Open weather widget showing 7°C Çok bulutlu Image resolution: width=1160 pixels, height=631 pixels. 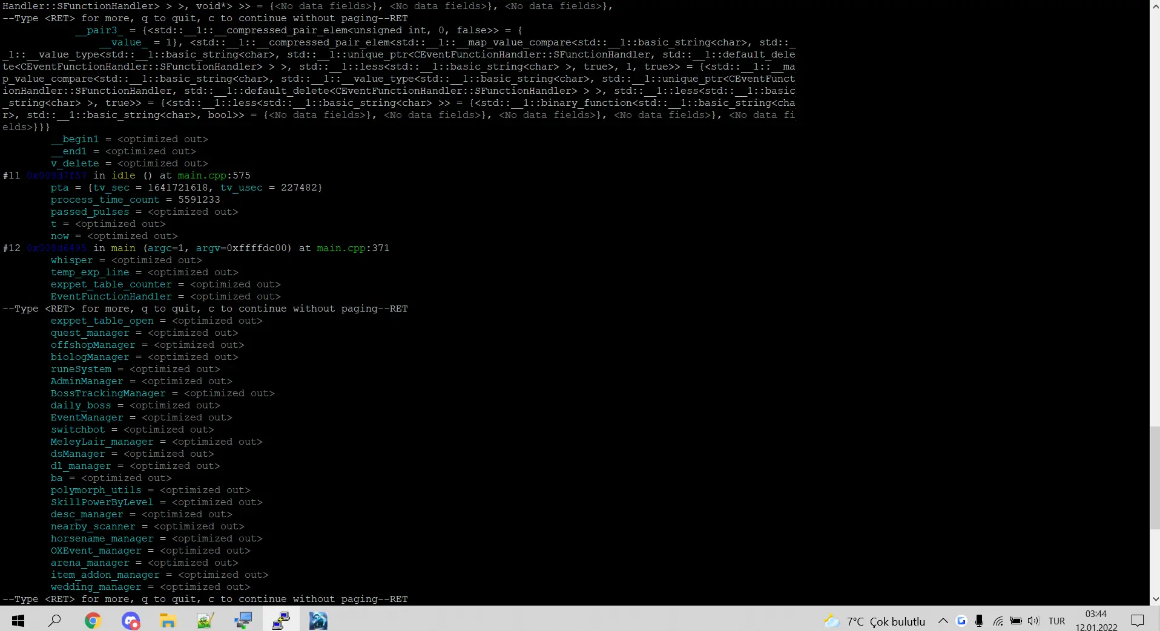click(875, 621)
